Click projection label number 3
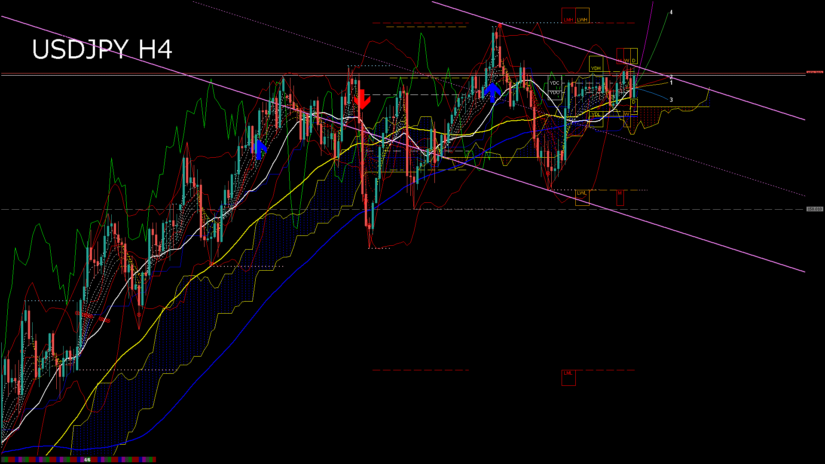Image resolution: width=825 pixels, height=464 pixels. (671, 100)
